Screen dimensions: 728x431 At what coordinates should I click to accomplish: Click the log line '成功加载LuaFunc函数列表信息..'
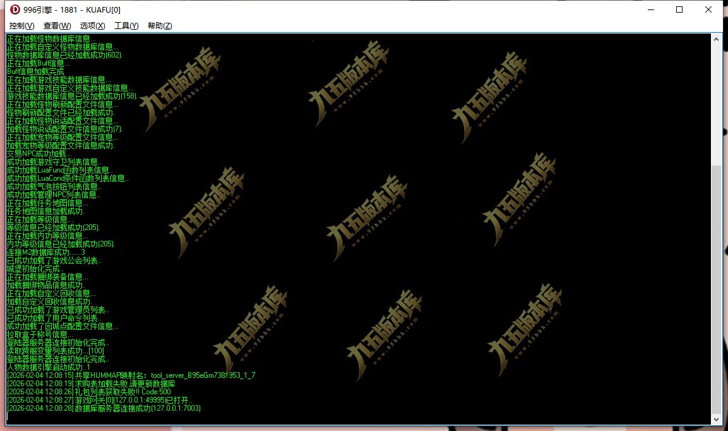[59, 170]
